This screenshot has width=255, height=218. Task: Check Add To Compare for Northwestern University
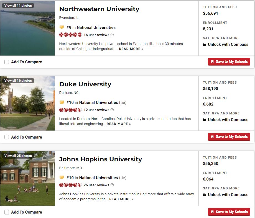coord(7,62)
